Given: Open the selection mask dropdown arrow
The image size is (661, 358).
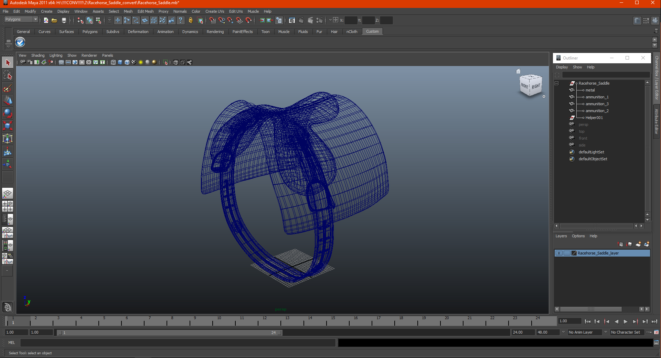Looking at the screenshot, I should click(x=109, y=20).
